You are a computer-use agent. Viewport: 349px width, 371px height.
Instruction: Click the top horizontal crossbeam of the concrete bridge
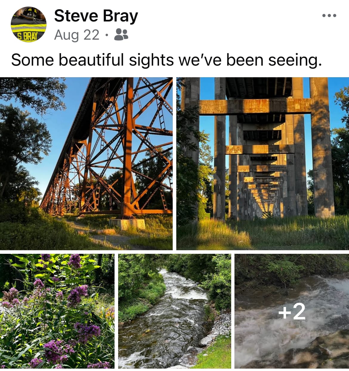point(255,106)
